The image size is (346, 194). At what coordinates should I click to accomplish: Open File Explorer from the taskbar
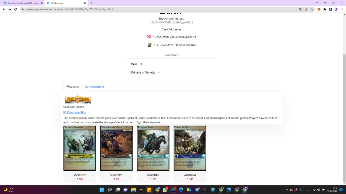pyautogui.click(x=133, y=190)
